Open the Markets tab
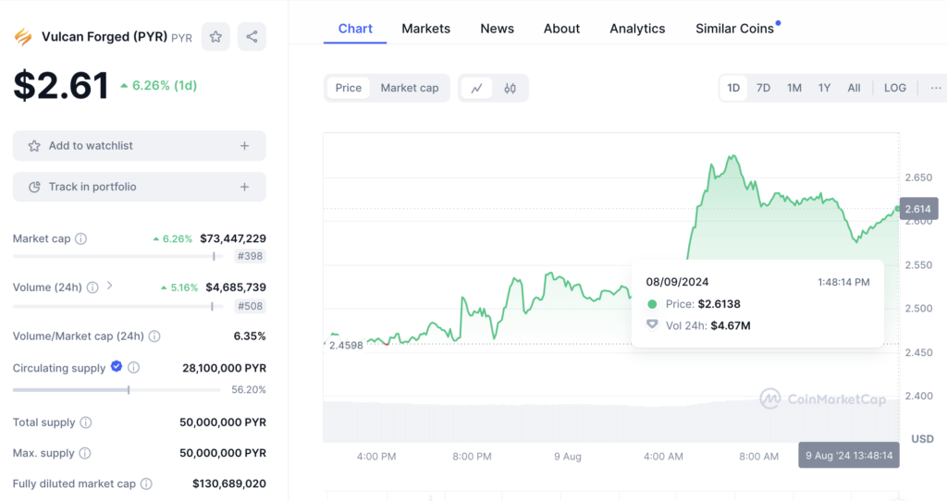 coord(425,29)
